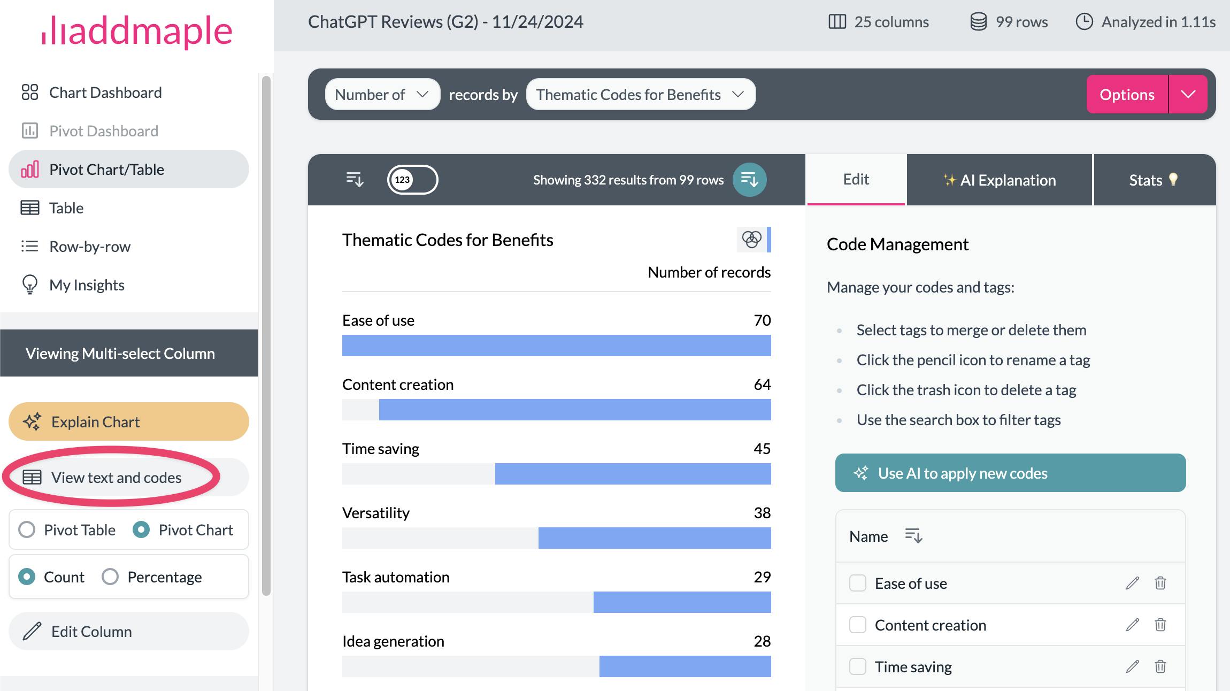Viewport: 1230px width, 691px height.
Task: Click the sort icon next to Name
Action: (913, 536)
